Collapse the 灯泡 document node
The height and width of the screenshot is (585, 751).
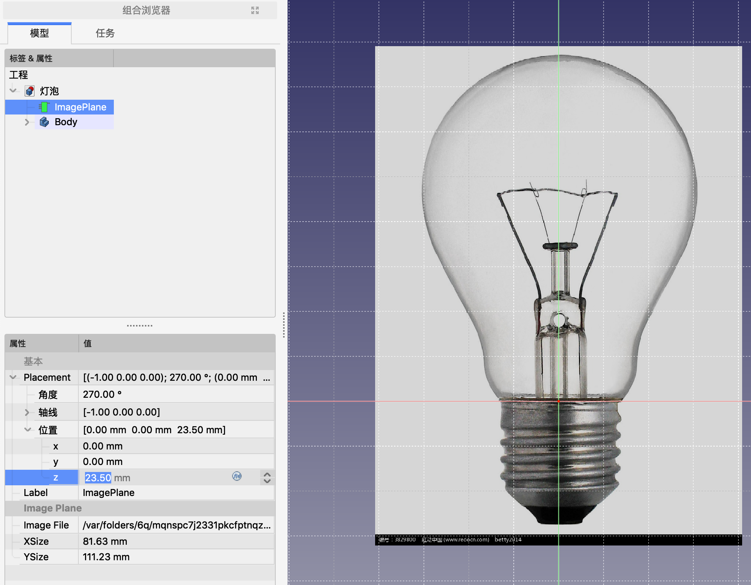coord(13,90)
